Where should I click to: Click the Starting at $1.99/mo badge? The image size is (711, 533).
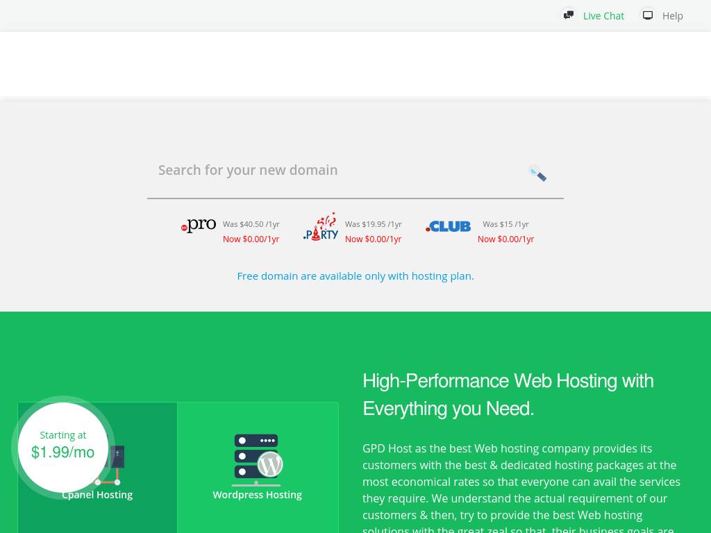click(62, 446)
